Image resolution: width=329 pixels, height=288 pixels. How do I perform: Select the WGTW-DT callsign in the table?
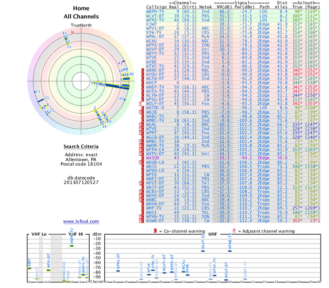tap(155, 78)
